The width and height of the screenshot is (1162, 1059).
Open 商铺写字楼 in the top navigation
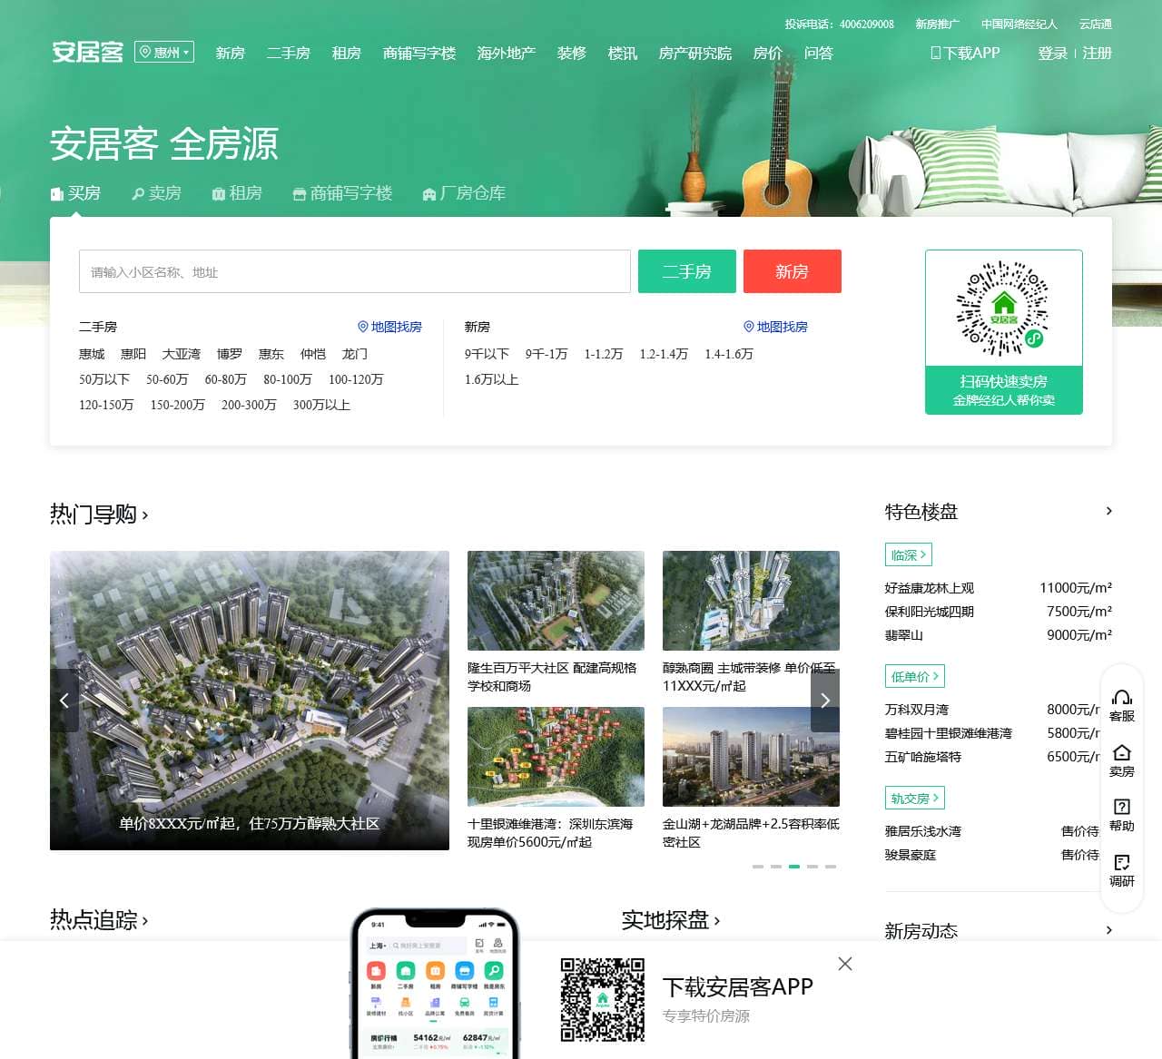pyautogui.click(x=419, y=54)
